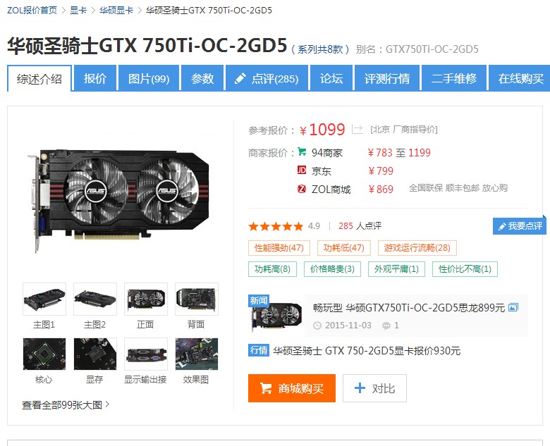Click the green shopping cart merchant icon
This screenshot has width=550, height=446.
[302, 151]
